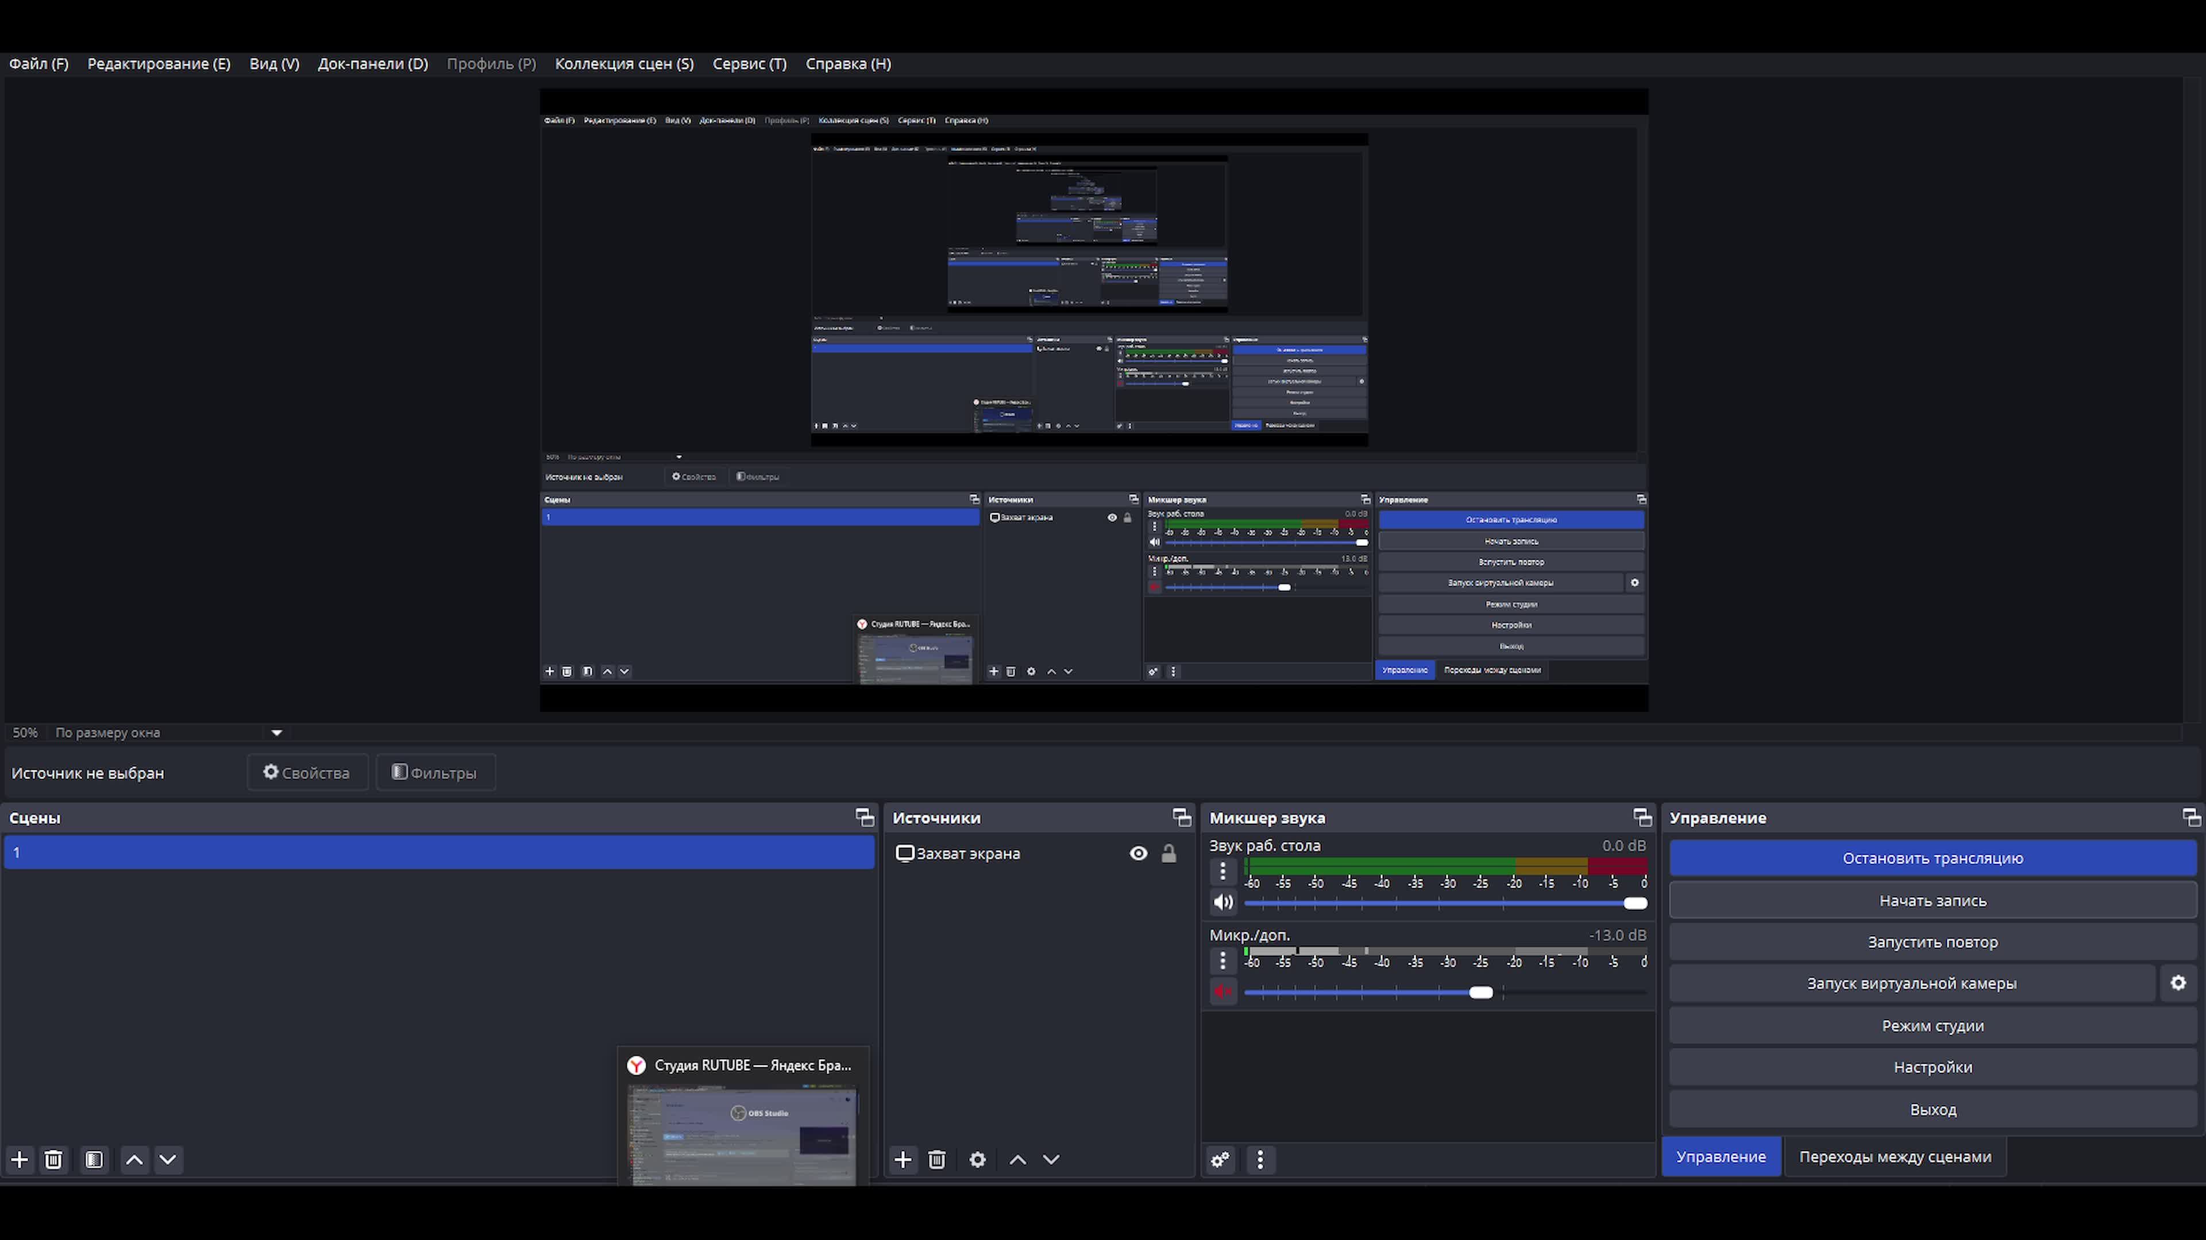Open the Сервис (T) menu
The image size is (2206, 1240).
pos(749,63)
